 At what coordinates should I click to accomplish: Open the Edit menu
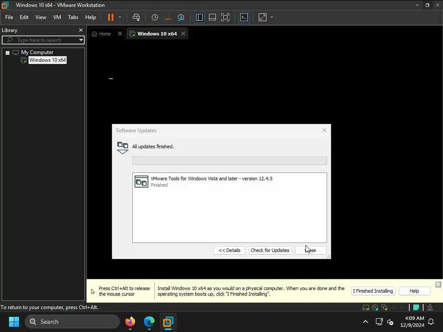(24, 17)
